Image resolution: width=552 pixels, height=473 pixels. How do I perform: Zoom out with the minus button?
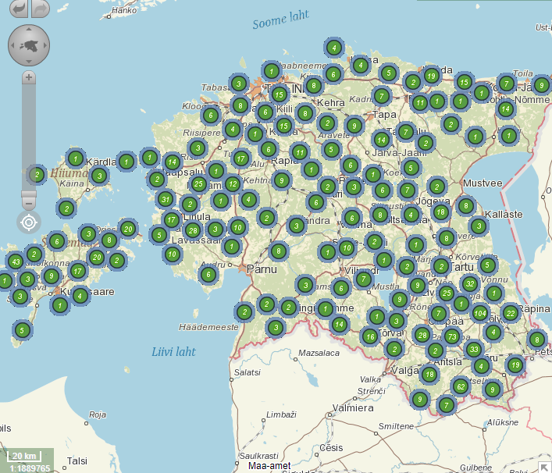pyautogui.click(x=29, y=204)
